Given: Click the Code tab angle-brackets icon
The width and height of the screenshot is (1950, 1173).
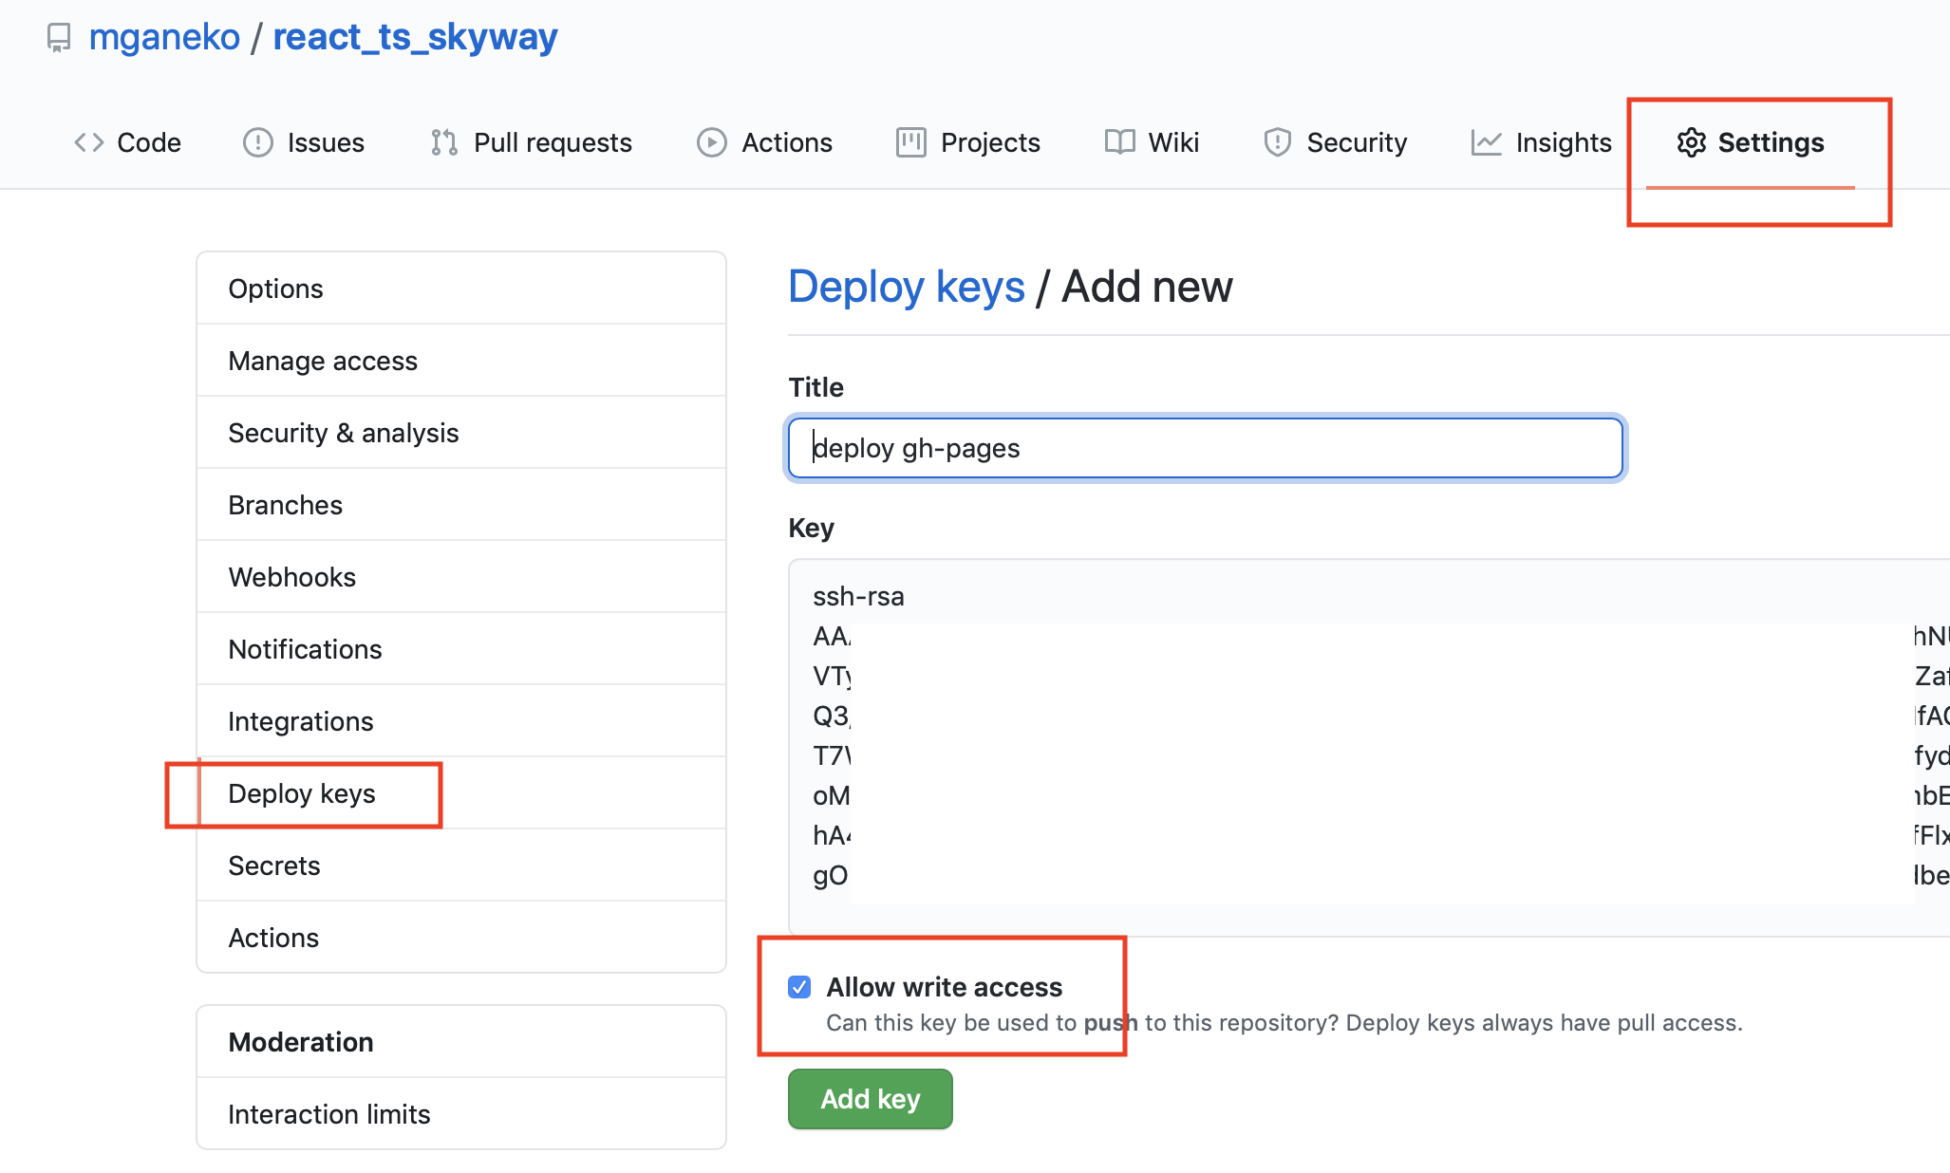Looking at the screenshot, I should [x=89, y=142].
